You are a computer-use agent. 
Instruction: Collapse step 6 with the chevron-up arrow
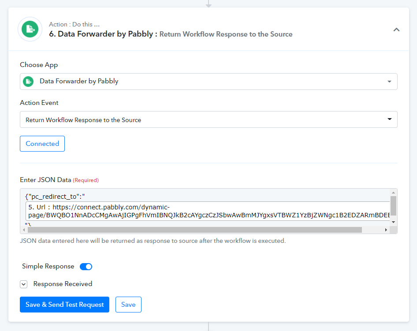(x=396, y=30)
